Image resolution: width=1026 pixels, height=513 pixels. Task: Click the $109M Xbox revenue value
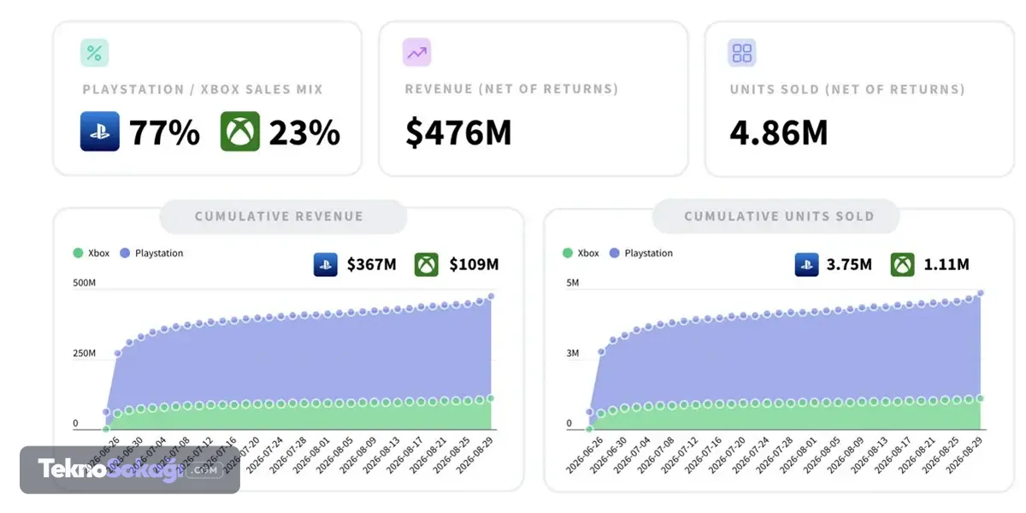474,264
